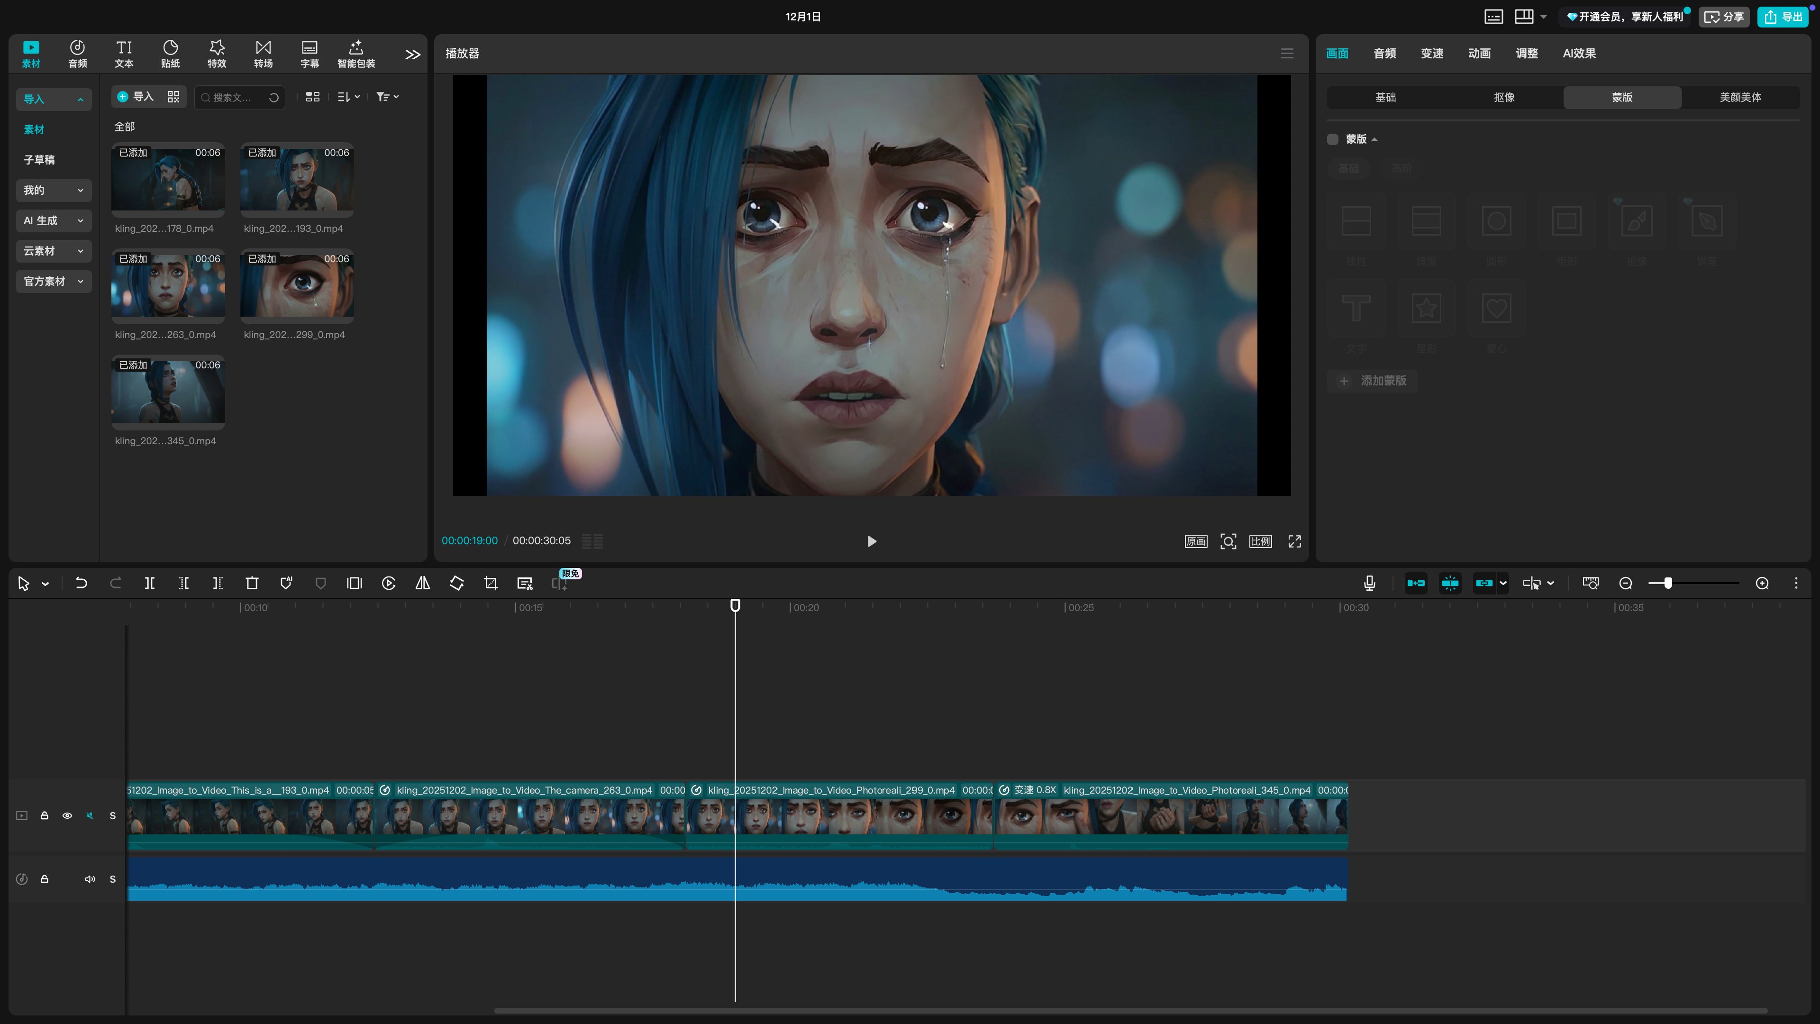Click the 导出 export button

1783,17
